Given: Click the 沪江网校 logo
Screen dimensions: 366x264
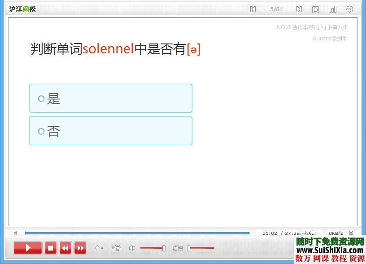Looking at the screenshot, I should click(22, 9).
